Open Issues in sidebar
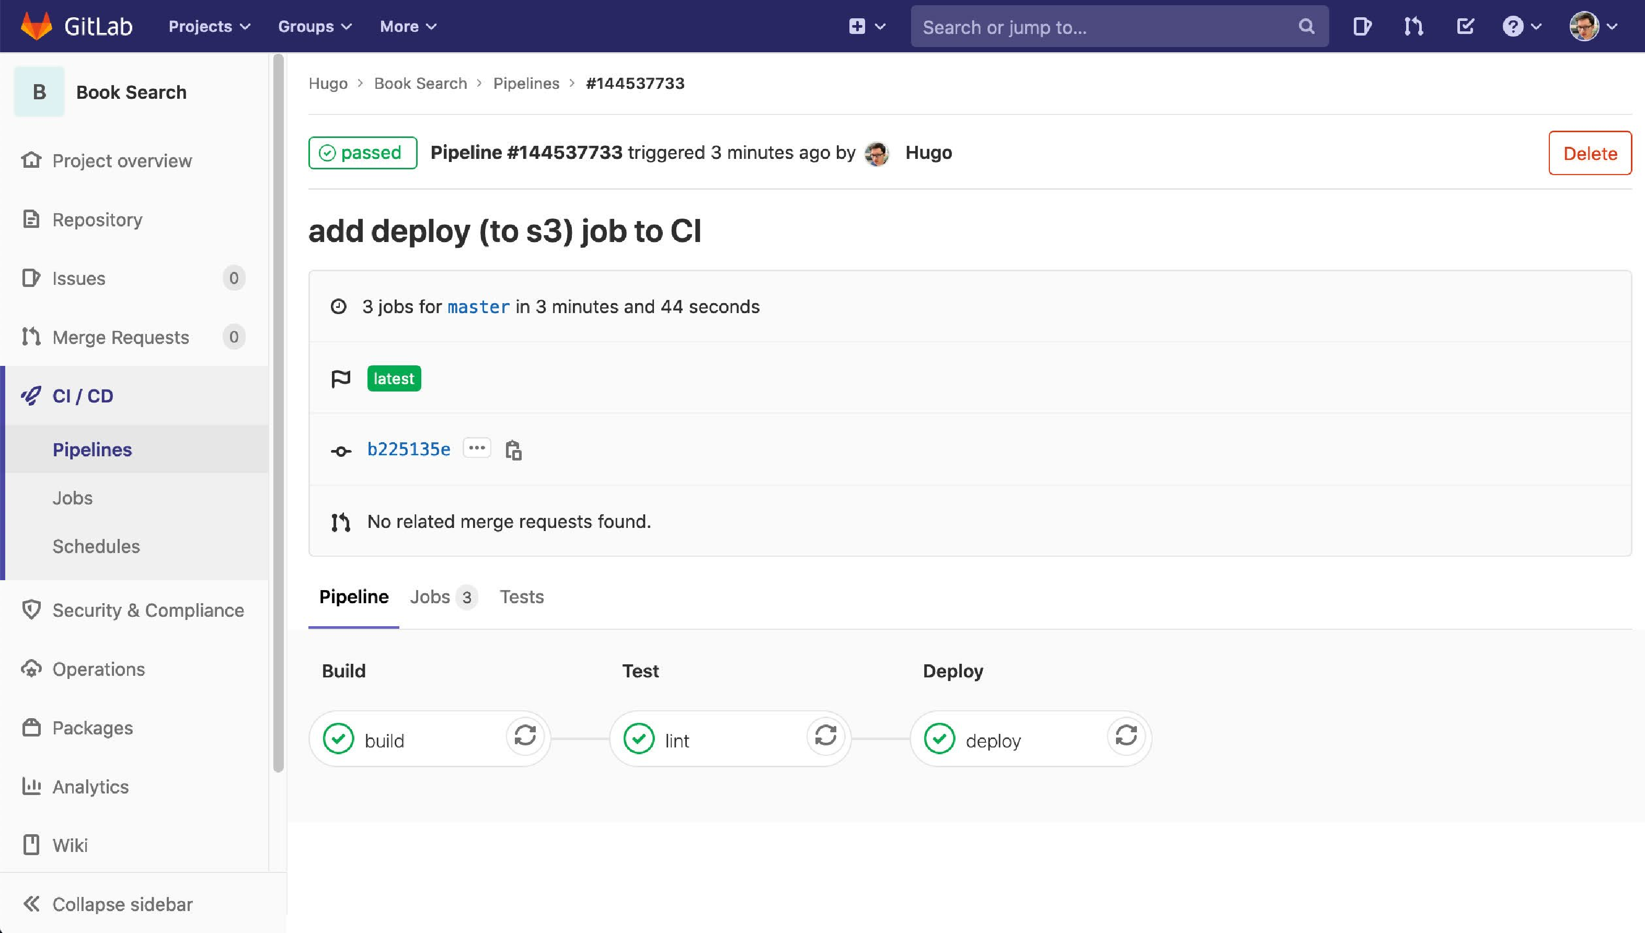Screen dimensions: 1645x933 79,278
